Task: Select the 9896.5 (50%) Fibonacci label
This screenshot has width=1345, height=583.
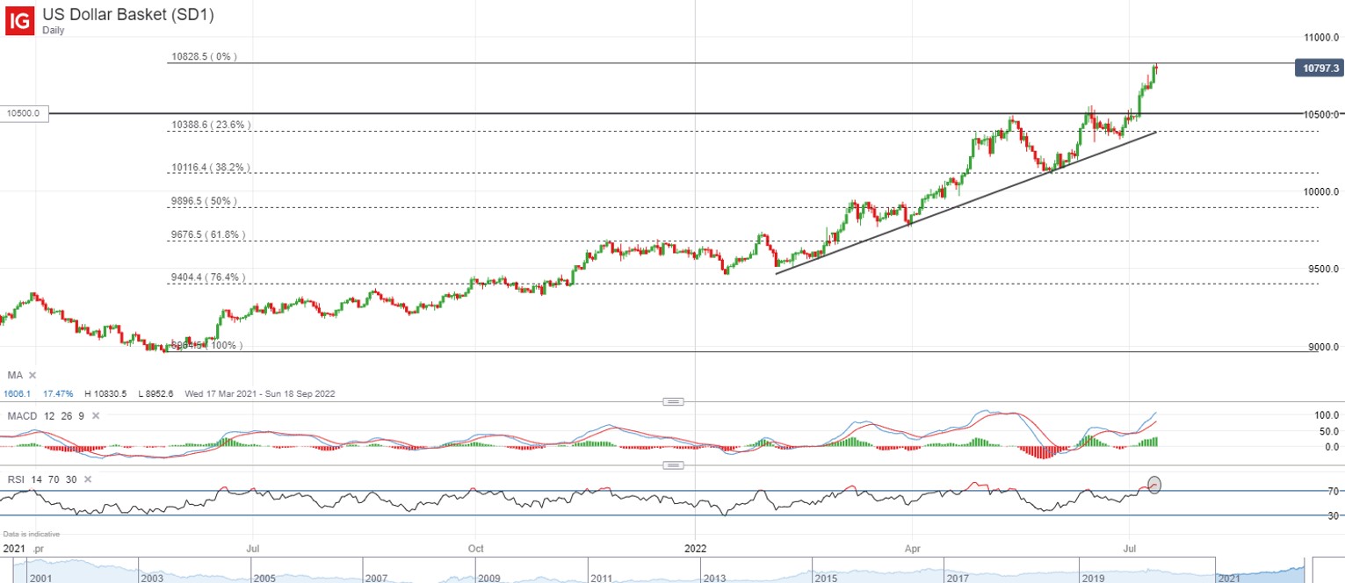Action: [204, 201]
